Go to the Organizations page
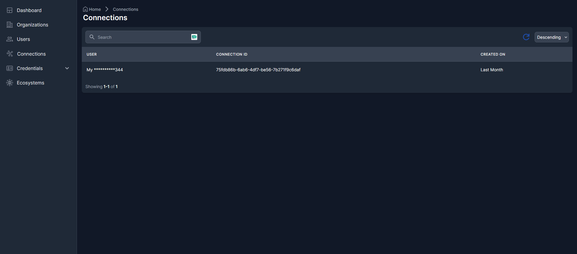Screen dimensions: 577x254 (32, 25)
